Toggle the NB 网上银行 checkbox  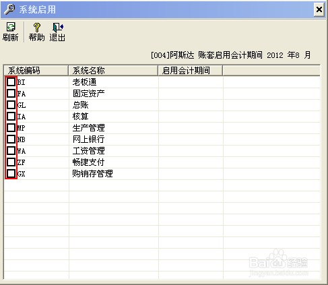[x=11, y=139]
